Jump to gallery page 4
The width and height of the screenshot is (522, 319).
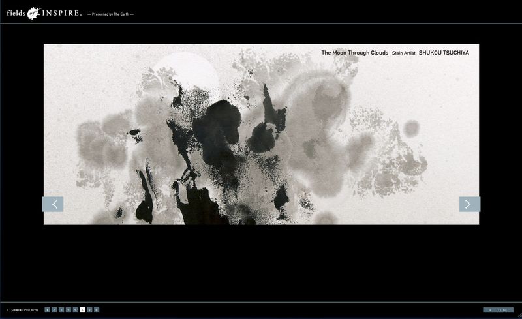69,310
